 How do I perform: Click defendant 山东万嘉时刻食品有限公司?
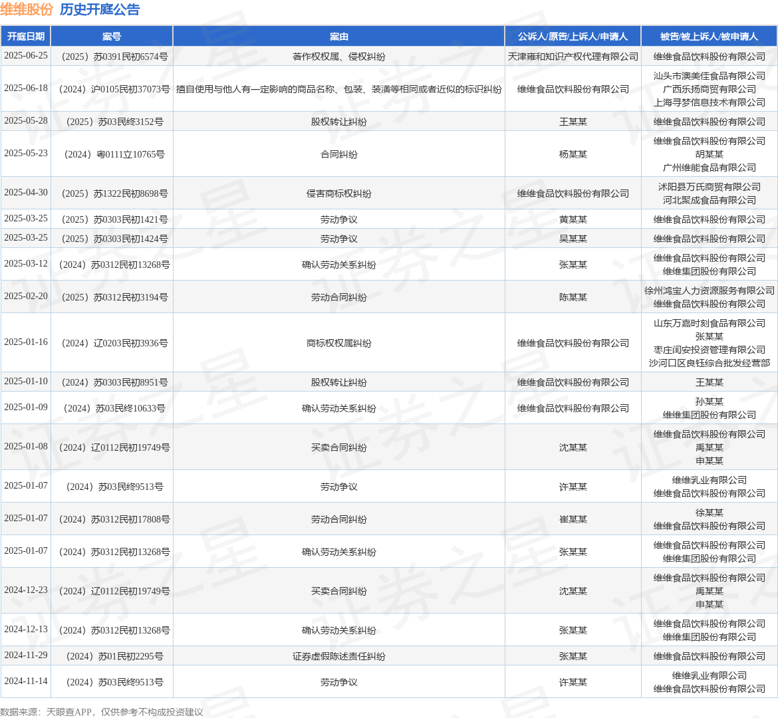709,323
